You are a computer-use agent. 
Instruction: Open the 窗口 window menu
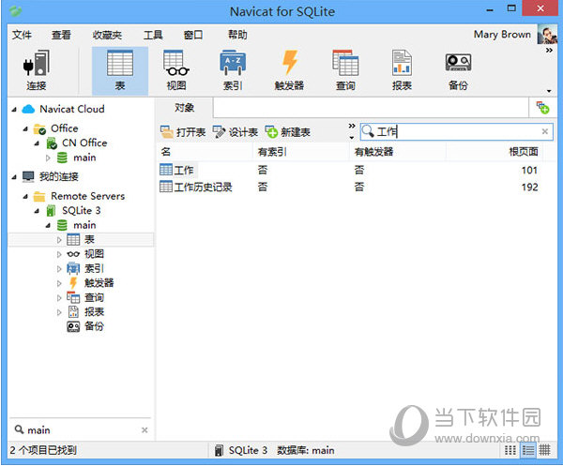[193, 35]
